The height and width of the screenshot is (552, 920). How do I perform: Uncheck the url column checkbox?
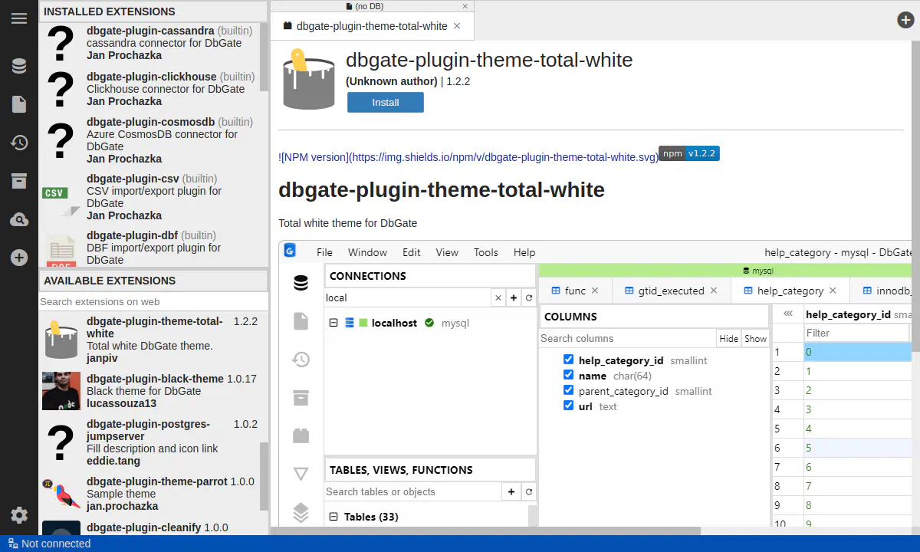568,406
